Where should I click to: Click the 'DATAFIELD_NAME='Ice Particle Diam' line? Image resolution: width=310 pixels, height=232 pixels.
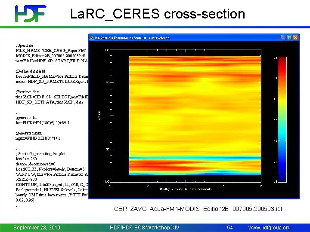coord(52,76)
